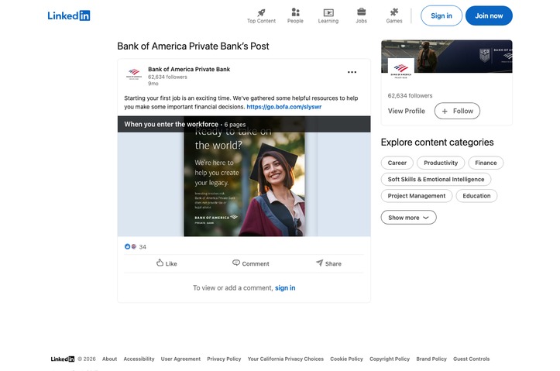The width and height of the screenshot is (560, 371).
Task: Open the Jobs briefcase icon
Action: [x=361, y=12]
